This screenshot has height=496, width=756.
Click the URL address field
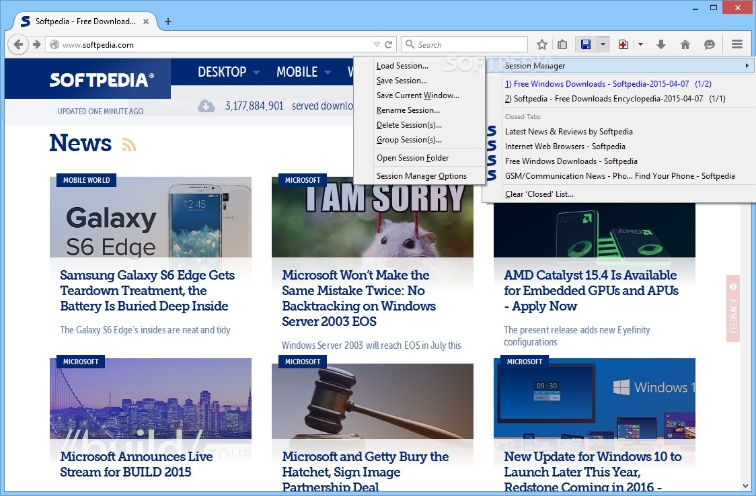pyautogui.click(x=217, y=44)
